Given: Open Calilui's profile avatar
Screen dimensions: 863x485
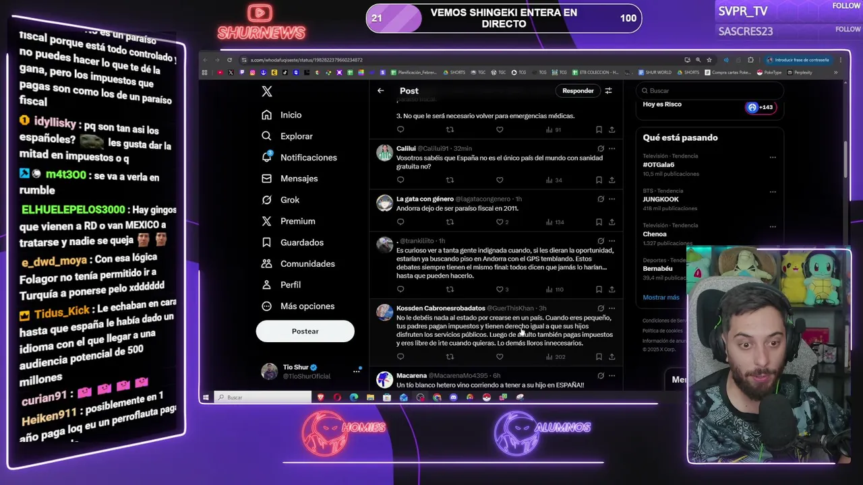Looking at the screenshot, I should (x=384, y=153).
